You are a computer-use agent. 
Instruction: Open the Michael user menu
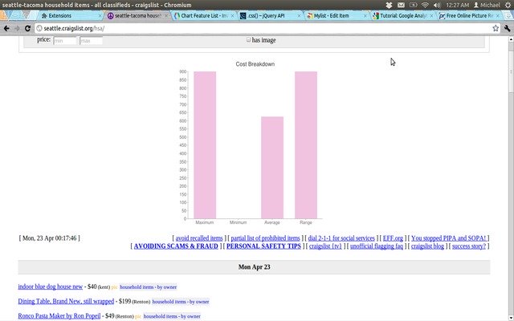(x=487, y=5)
